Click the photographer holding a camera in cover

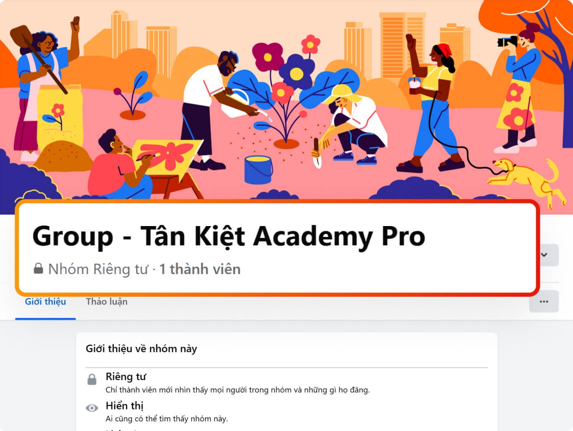tap(519, 87)
